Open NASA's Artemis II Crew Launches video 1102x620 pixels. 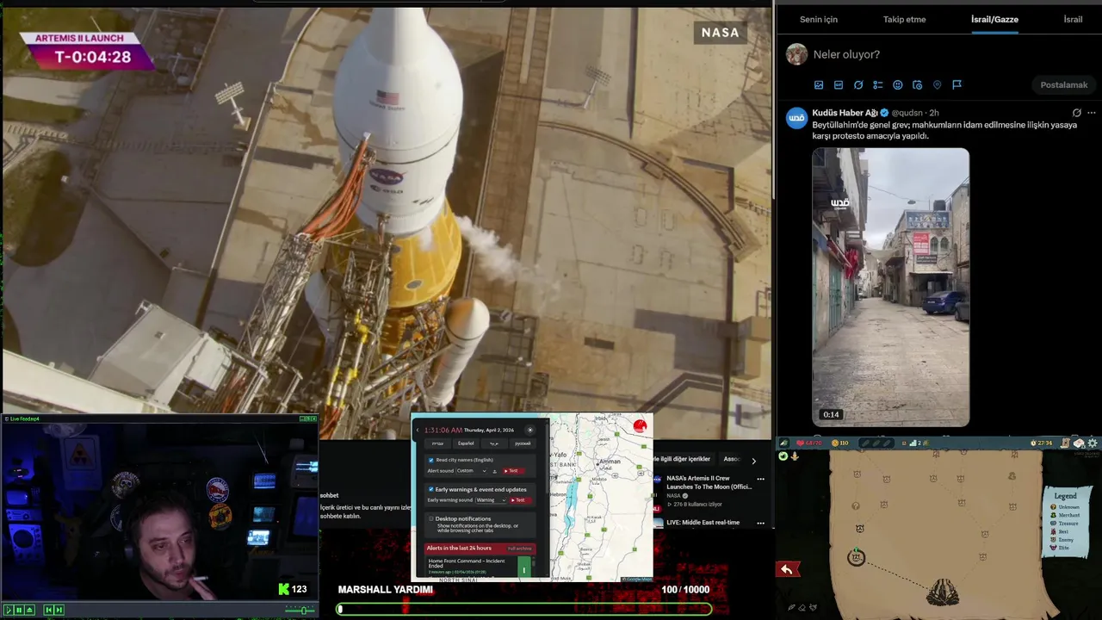click(x=709, y=482)
